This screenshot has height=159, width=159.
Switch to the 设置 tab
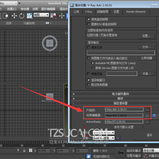[x=116, y=12]
